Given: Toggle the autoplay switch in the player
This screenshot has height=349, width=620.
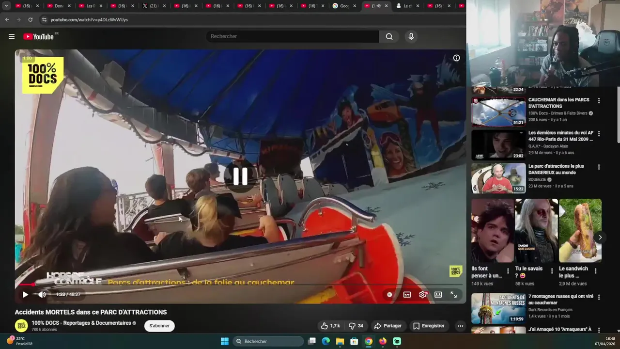Looking at the screenshot, I should 389,294.
